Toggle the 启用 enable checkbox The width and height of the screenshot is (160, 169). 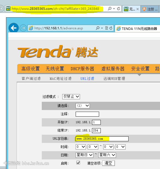click(78, 162)
